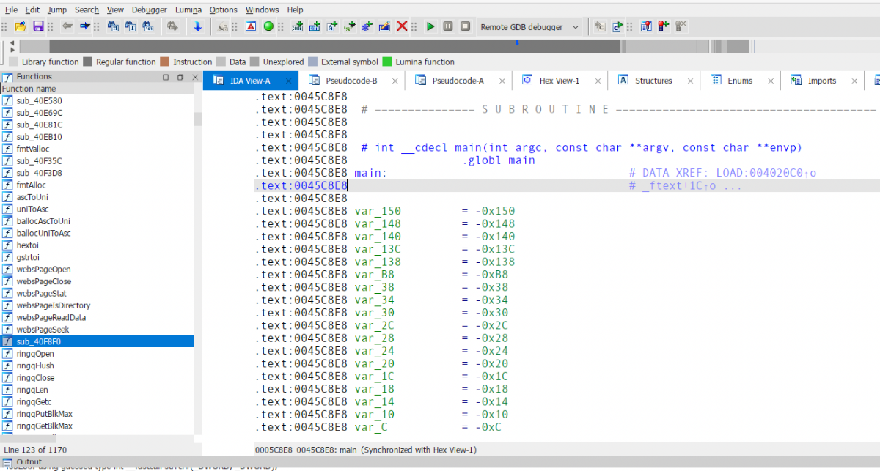
Task: Click the blue down arrow toolbar icon
Action: [x=197, y=26]
